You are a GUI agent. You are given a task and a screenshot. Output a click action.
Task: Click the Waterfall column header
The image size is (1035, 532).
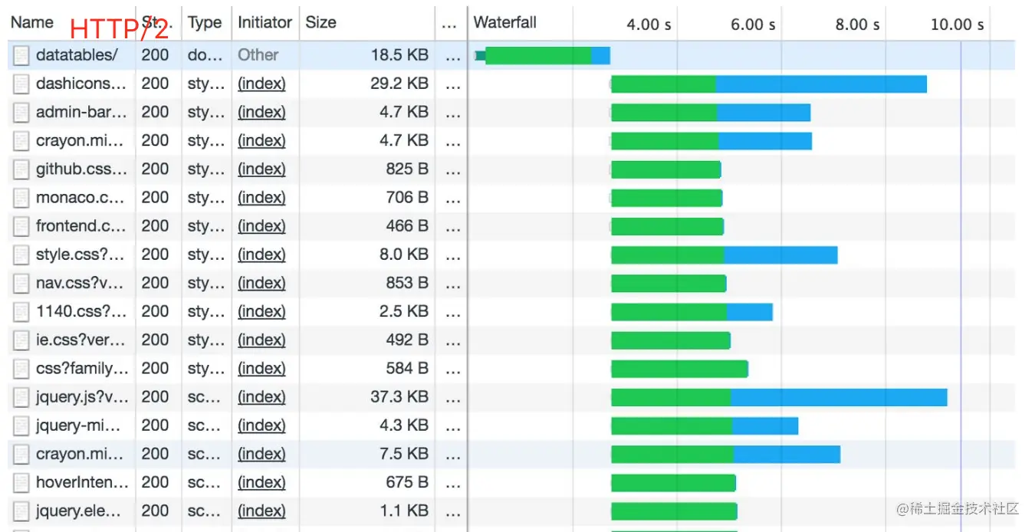pos(505,22)
